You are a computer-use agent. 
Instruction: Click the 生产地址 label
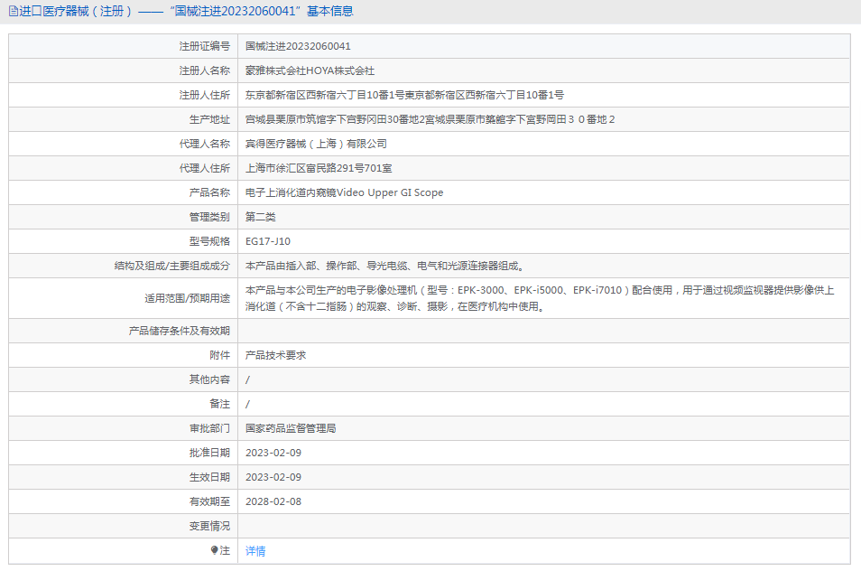tap(209, 119)
